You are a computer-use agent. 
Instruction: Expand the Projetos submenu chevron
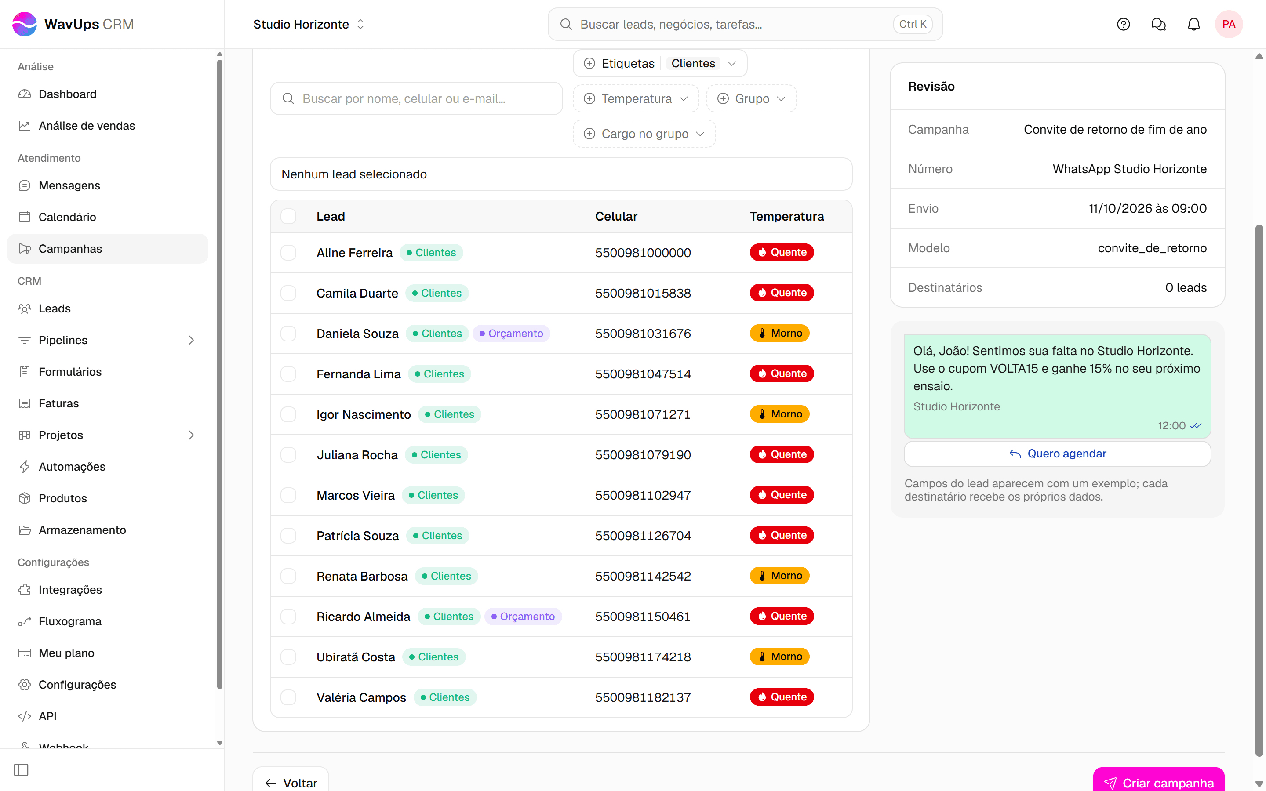pos(191,435)
